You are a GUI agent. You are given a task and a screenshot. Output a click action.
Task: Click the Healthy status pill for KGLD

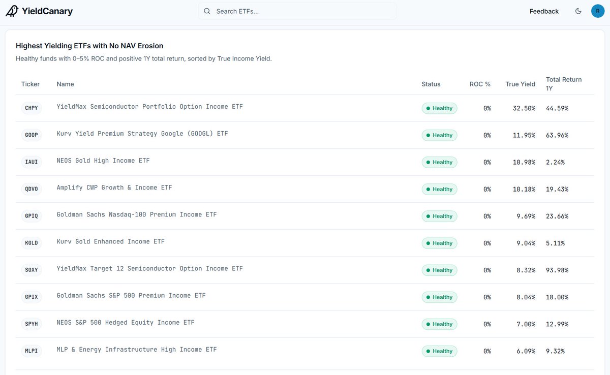point(439,243)
